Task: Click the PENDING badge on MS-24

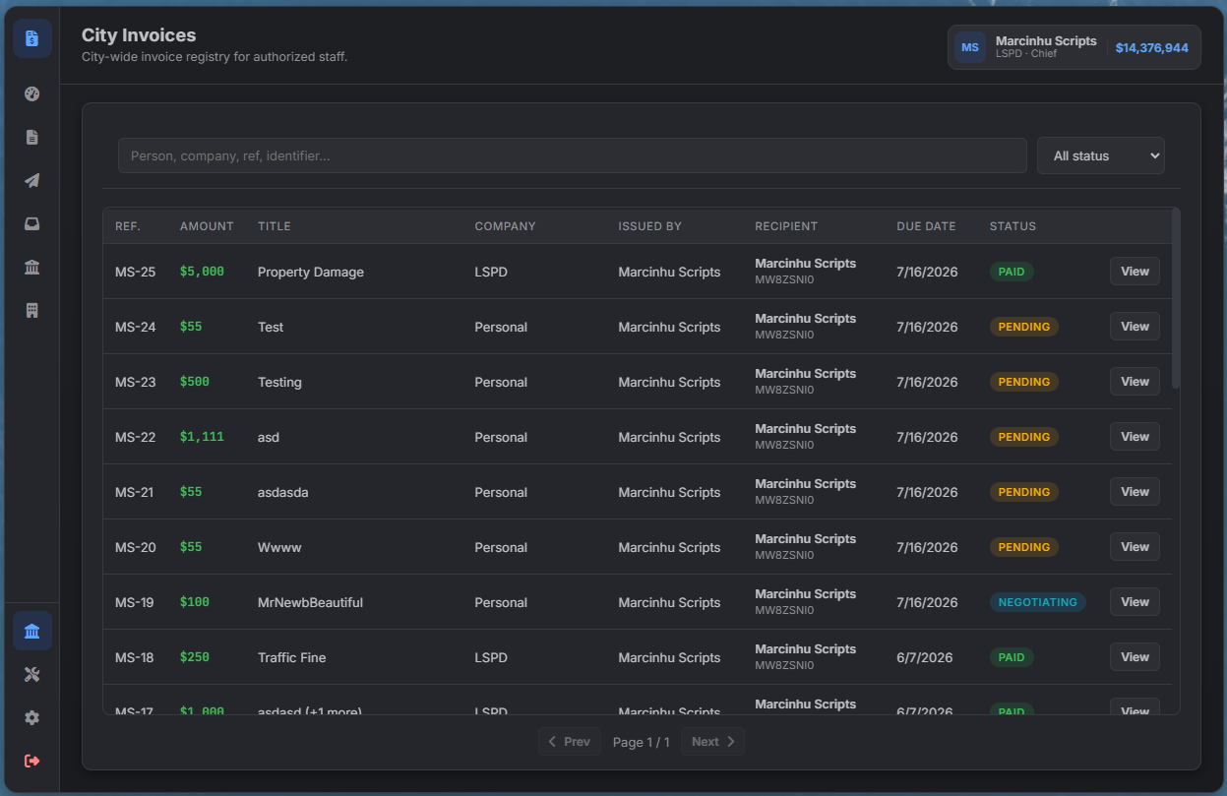Action: click(x=1024, y=327)
